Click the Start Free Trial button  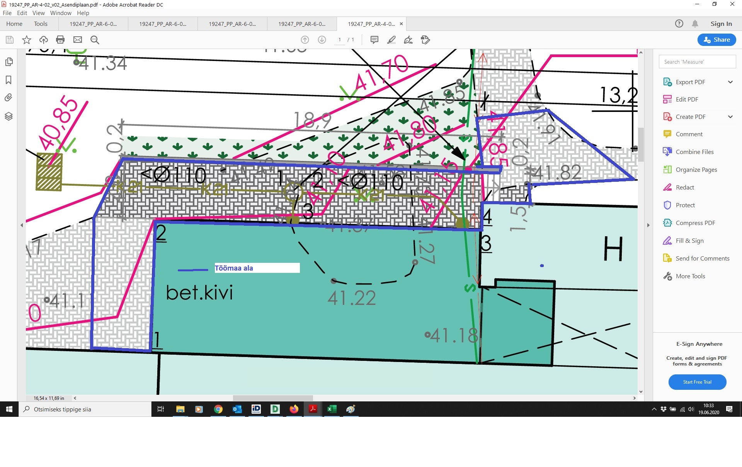click(697, 382)
